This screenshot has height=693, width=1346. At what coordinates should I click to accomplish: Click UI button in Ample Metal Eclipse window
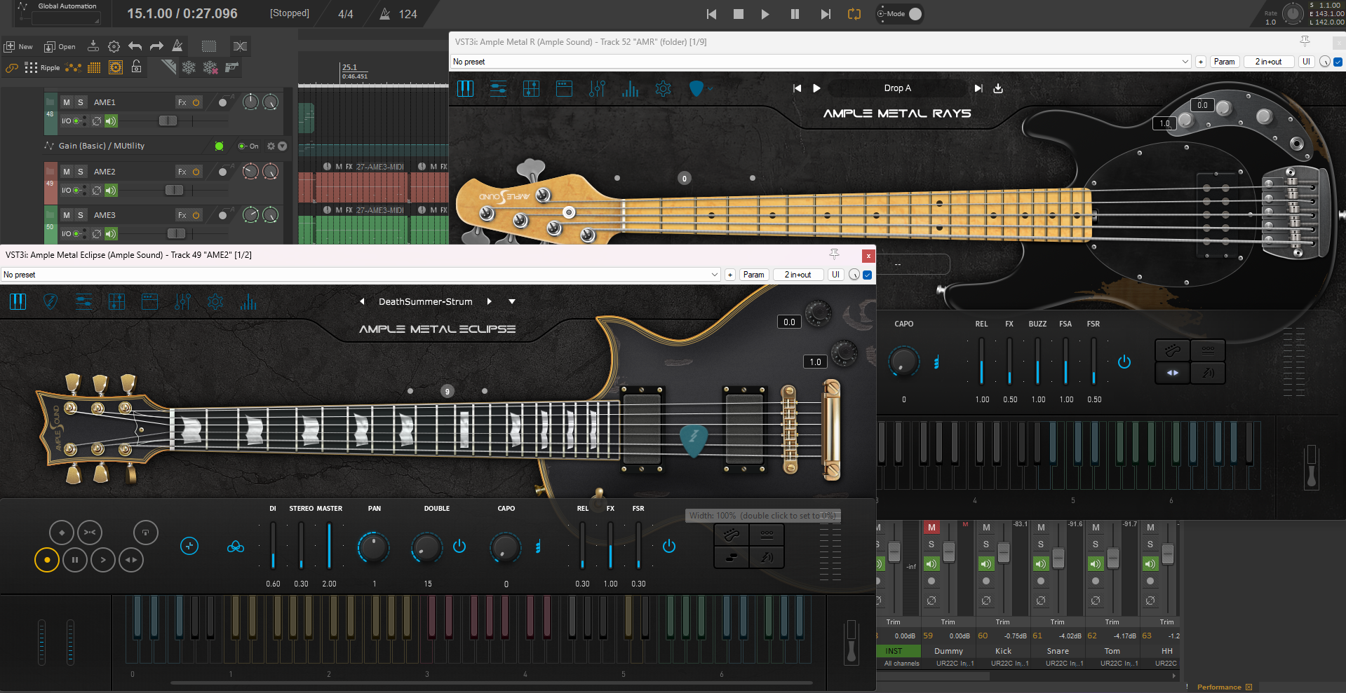tap(835, 275)
